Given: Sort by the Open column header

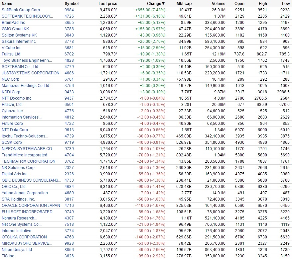Looking at the screenshot, I should pyautogui.click(x=239, y=4).
